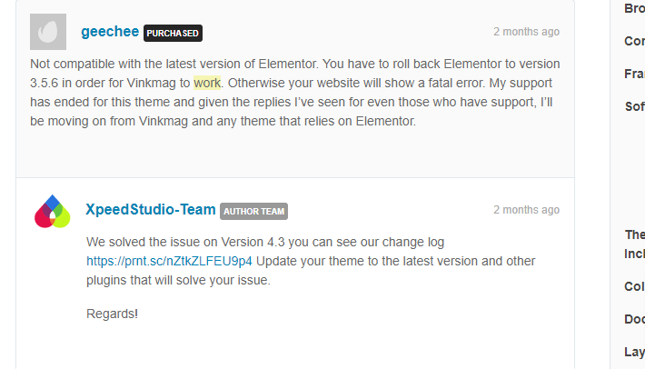The image size is (645, 369).
Task: Click the XpeedStudio-Team colorful logo avatar
Action: point(53,212)
